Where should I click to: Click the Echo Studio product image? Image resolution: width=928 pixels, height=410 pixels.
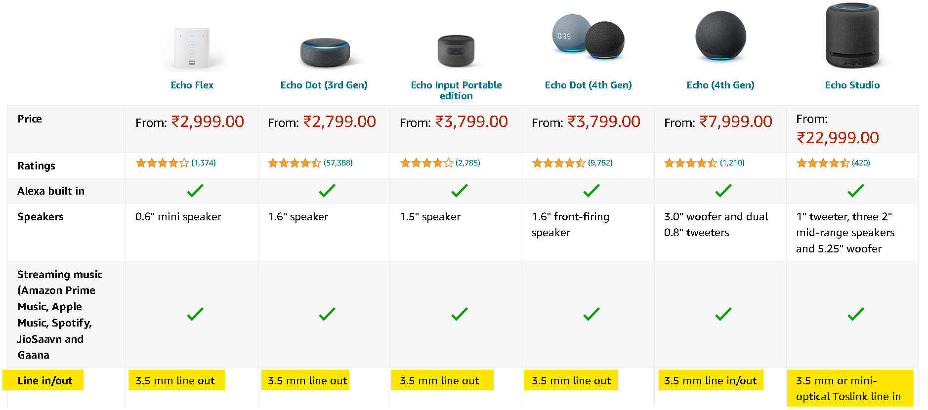point(852,36)
